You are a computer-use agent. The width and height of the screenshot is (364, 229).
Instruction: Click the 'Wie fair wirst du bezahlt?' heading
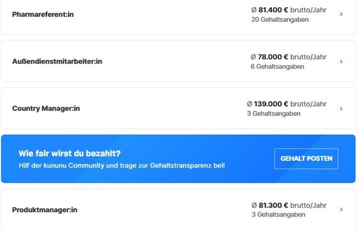point(70,153)
